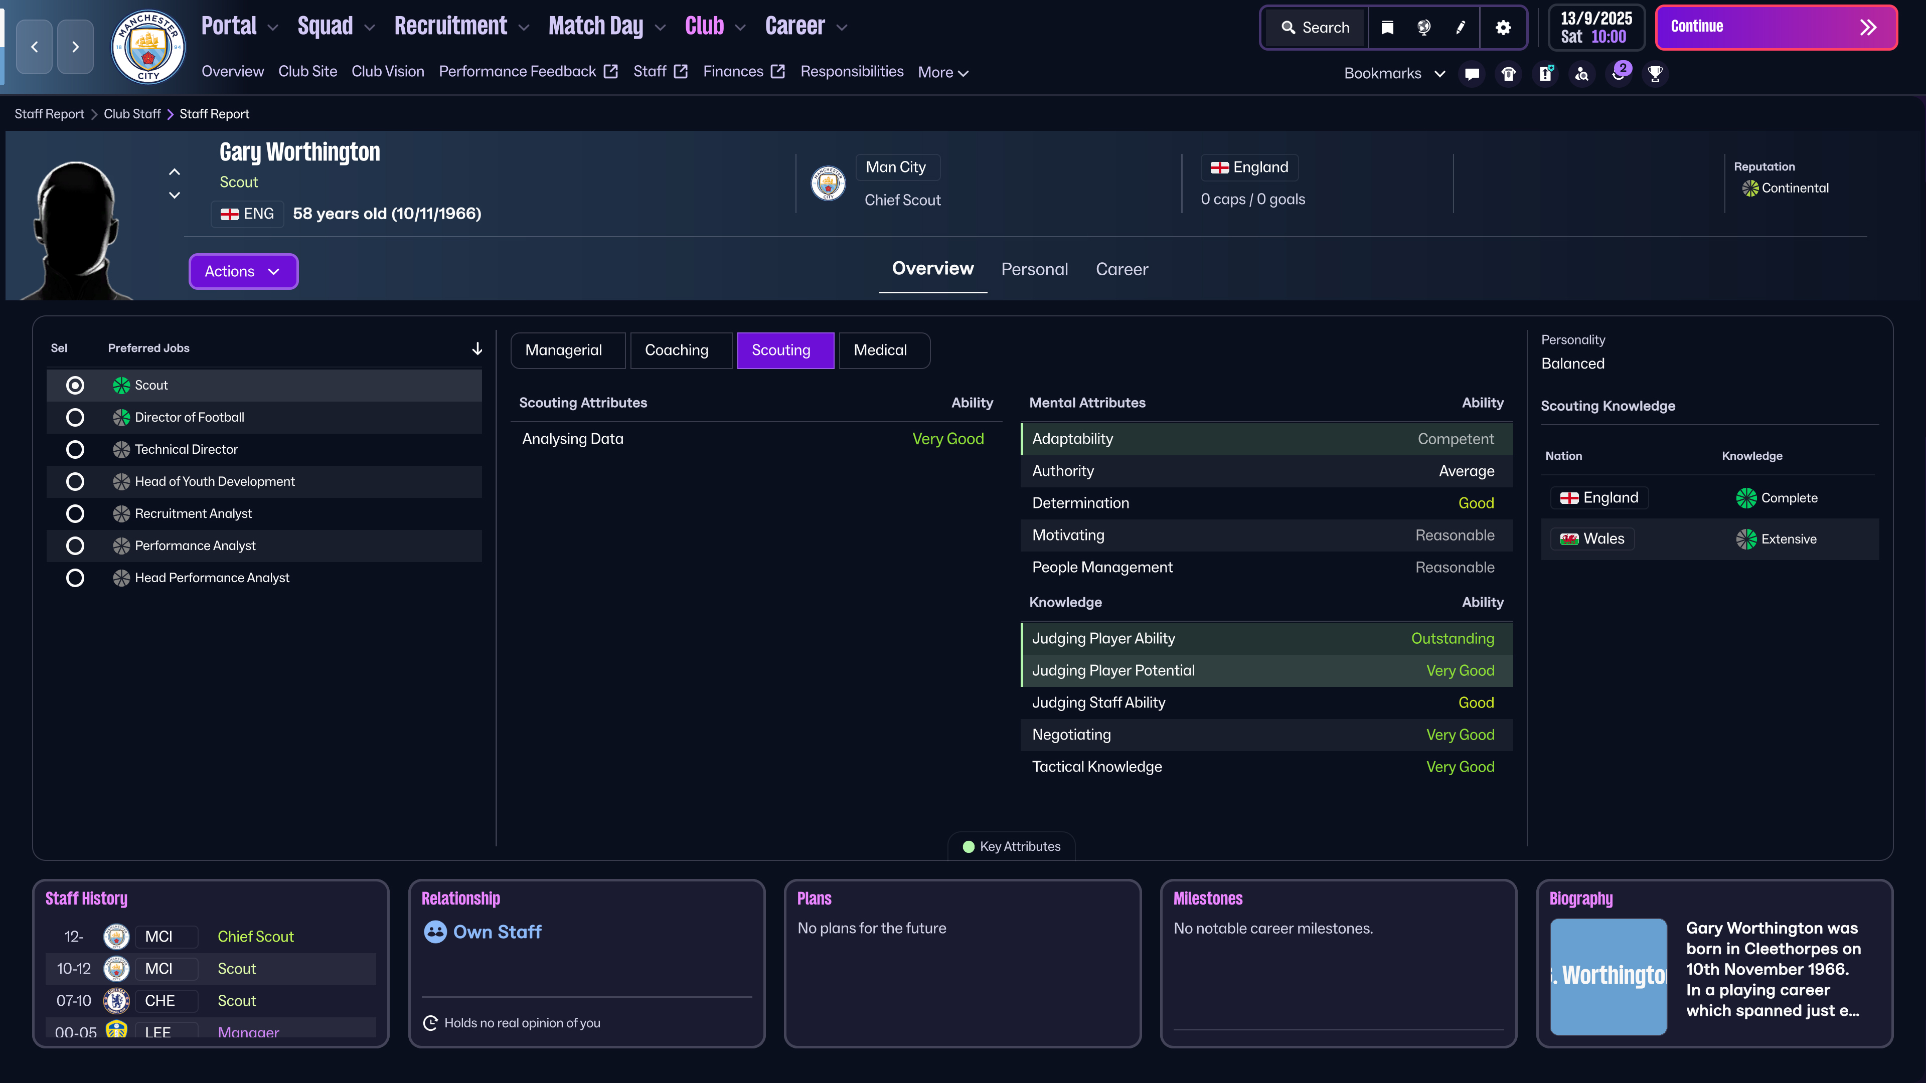1926x1083 pixels.
Task: Open the trophy competitions shortcut icon
Action: coord(1655,73)
